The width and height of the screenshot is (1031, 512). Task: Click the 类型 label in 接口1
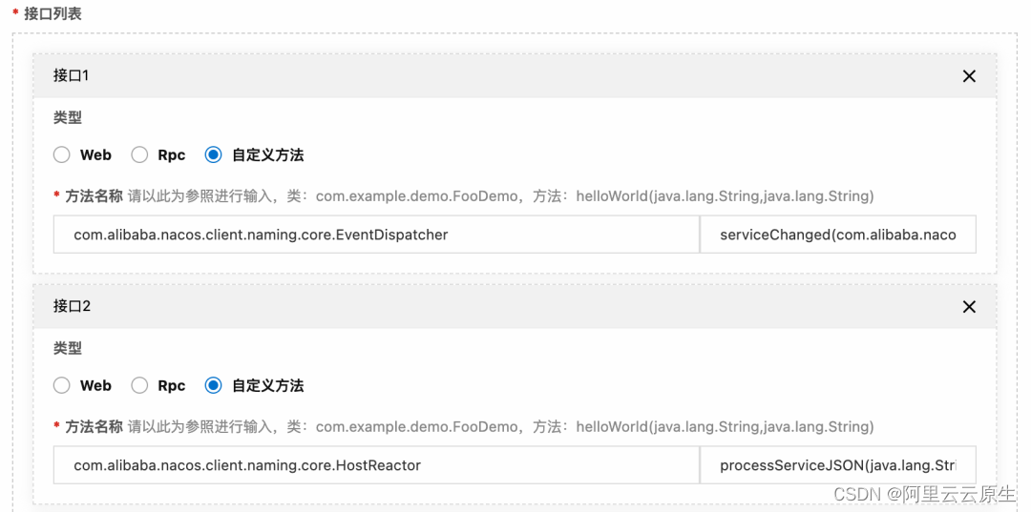click(x=68, y=117)
